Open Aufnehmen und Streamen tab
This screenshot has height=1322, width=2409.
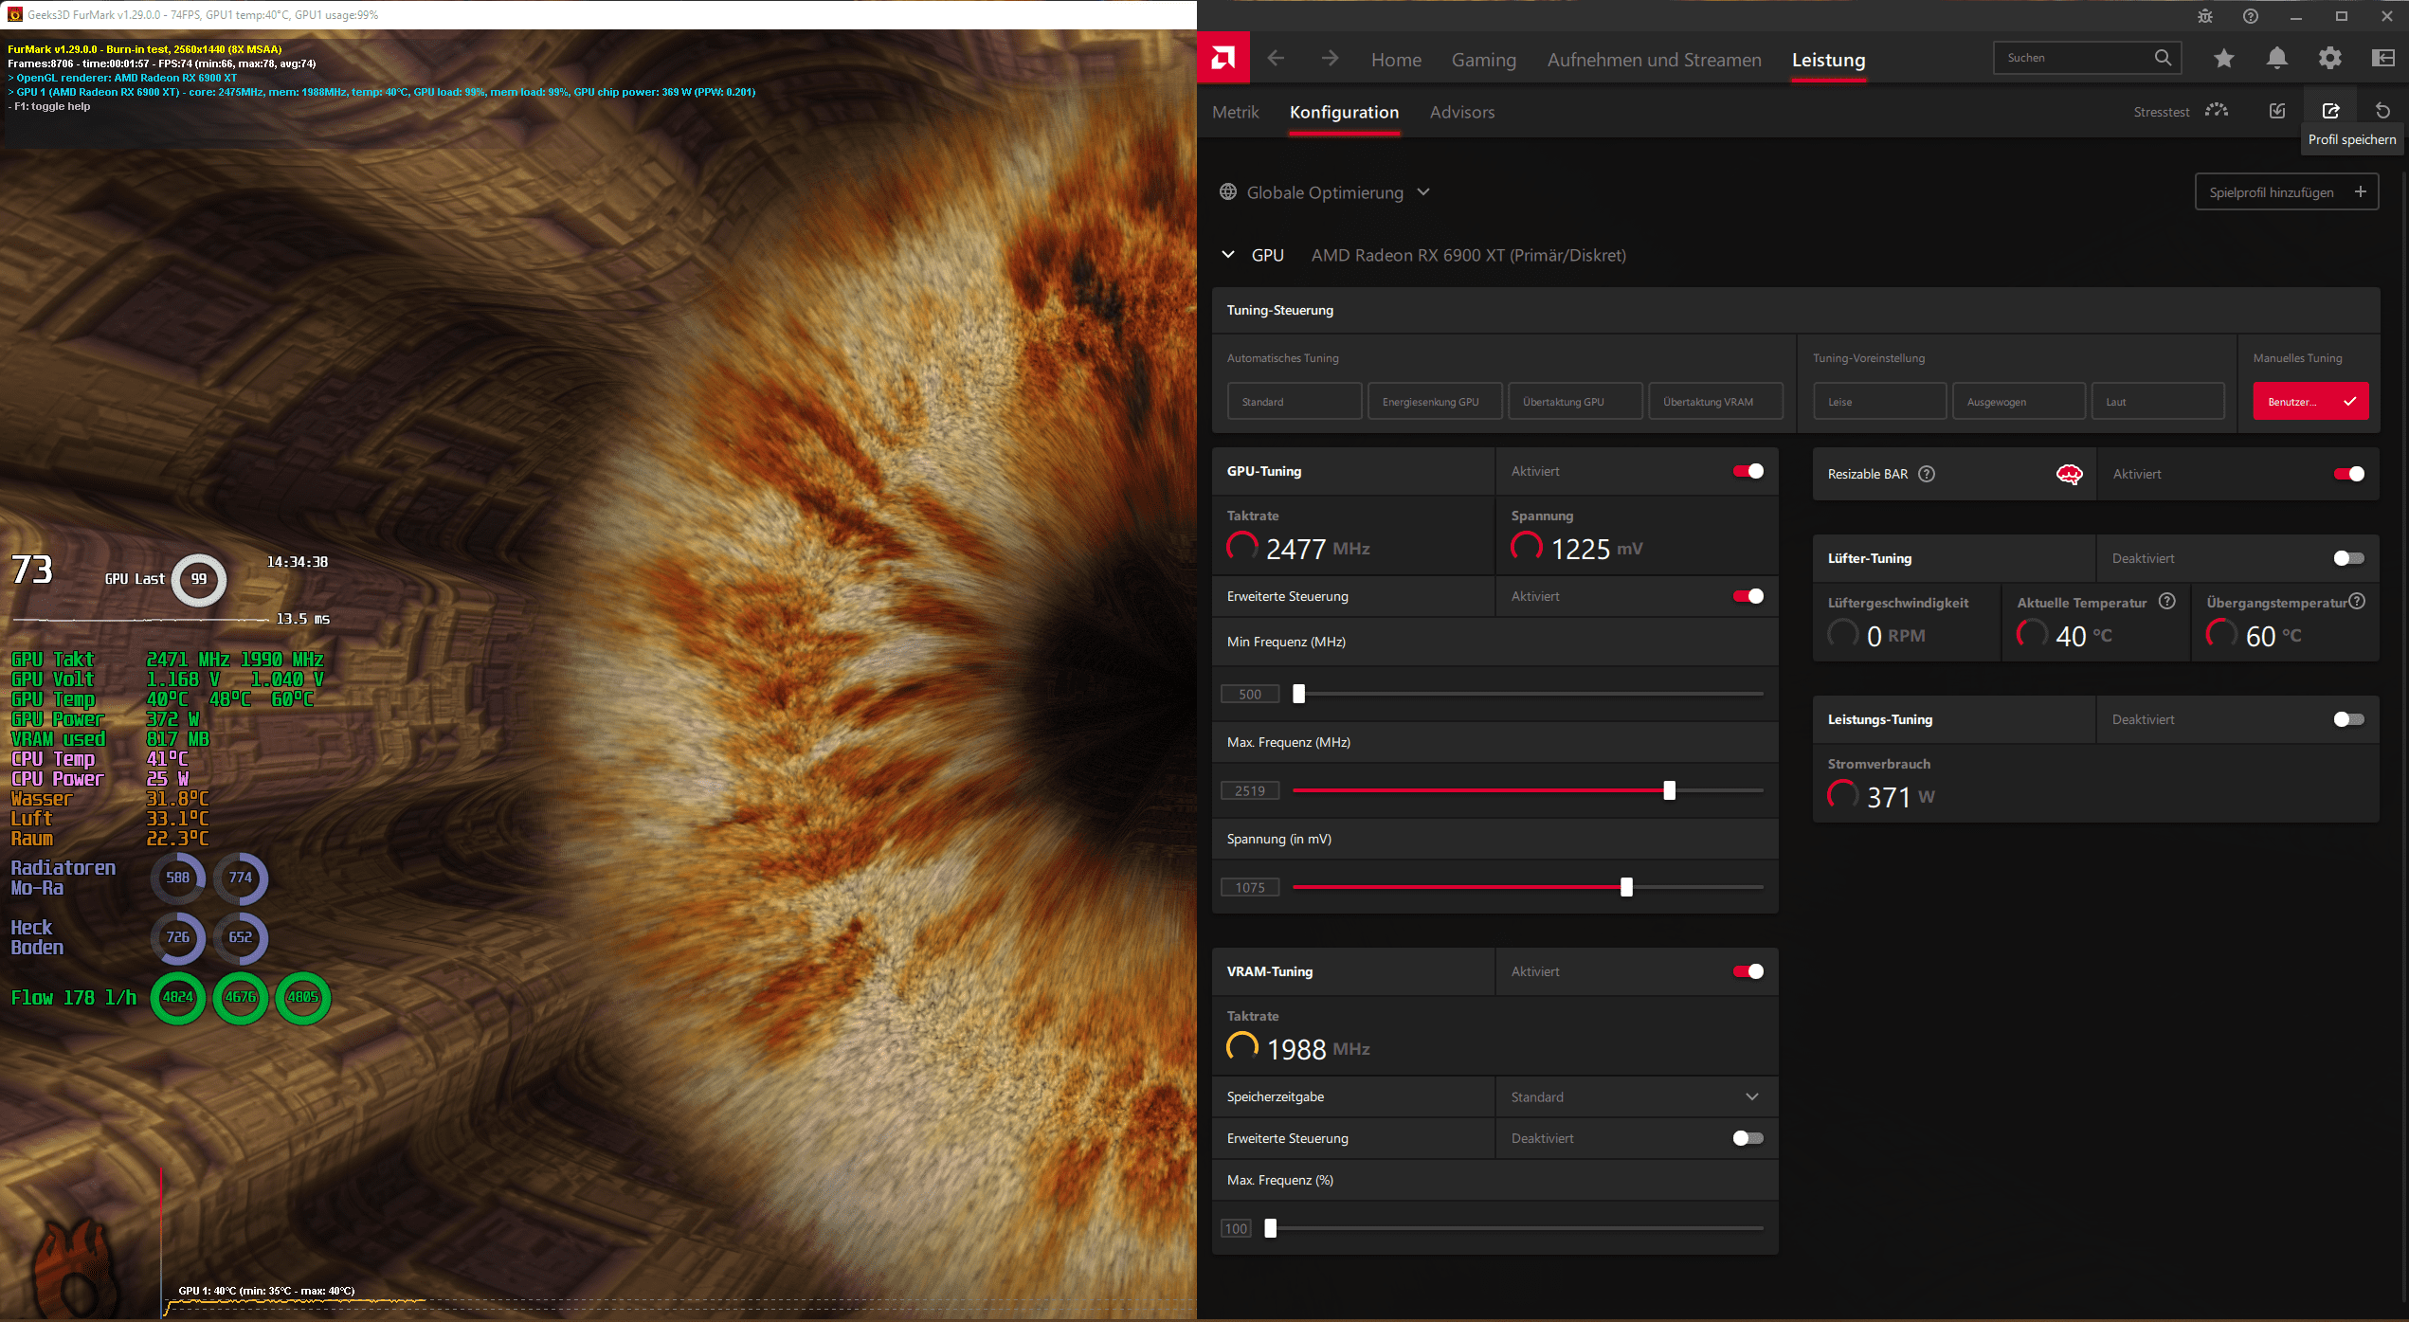pyautogui.click(x=1655, y=60)
